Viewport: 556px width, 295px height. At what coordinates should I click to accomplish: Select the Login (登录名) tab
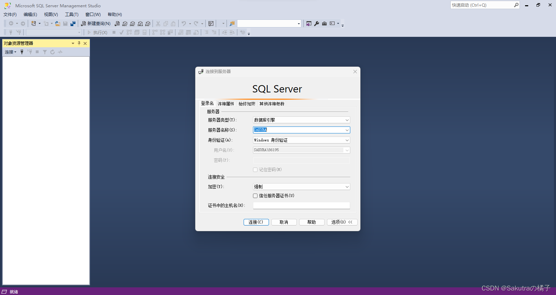point(207,103)
